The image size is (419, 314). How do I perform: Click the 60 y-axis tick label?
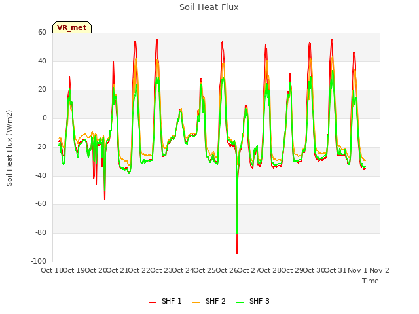42,32
